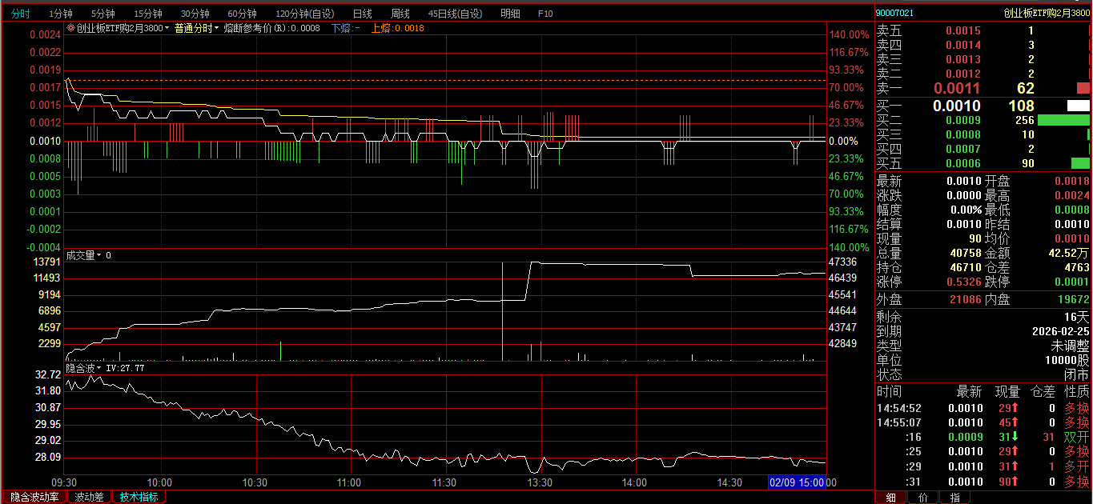This screenshot has width=1093, height=504.
Task: Open the 周线 weekly chart tab
Action: [x=400, y=14]
